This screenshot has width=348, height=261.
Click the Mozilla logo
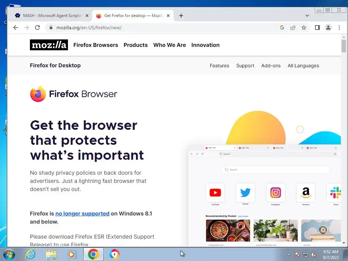(x=49, y=45)
